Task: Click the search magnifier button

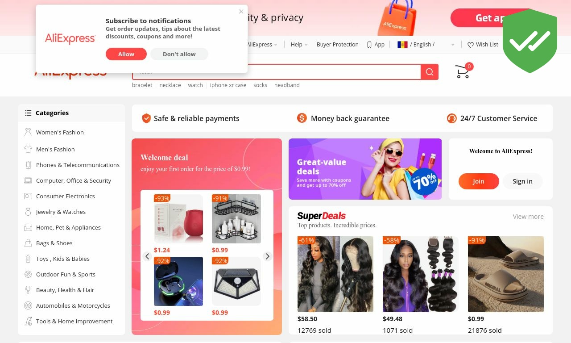Action: click(430, 72)
